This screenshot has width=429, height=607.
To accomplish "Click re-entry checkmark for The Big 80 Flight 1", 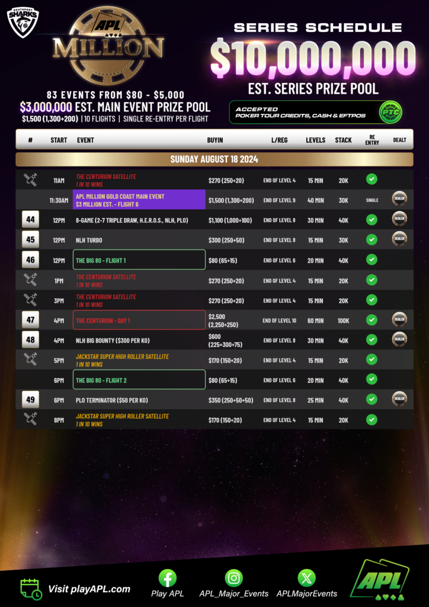I will [x=372, y=260].
